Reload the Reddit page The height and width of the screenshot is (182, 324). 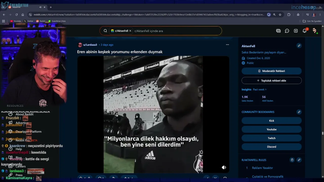(x=16, y=15)
